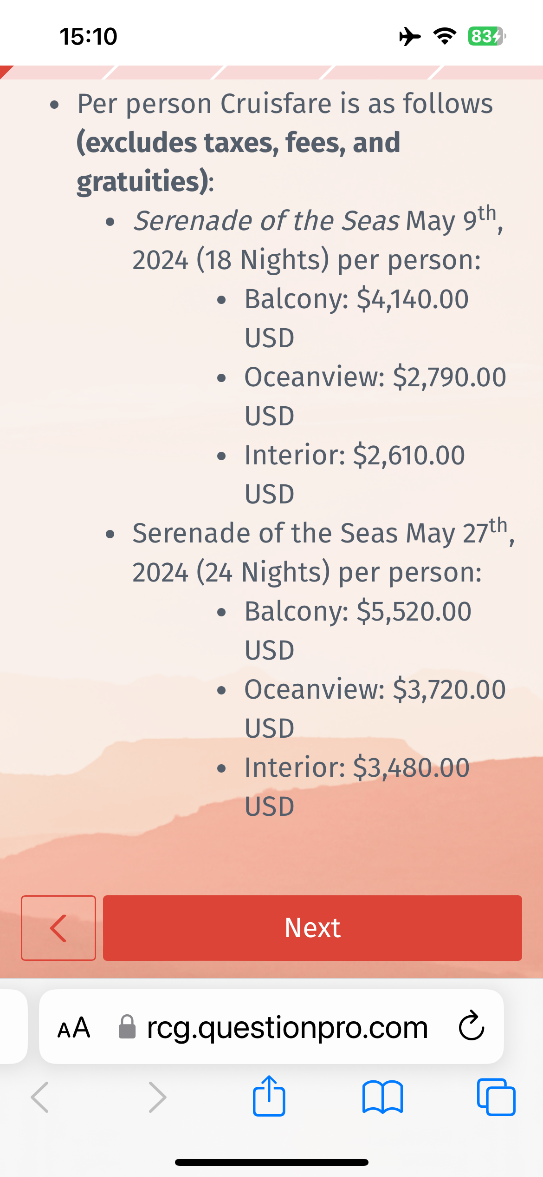Tap the home indicator bar at the bottom
The image size is (543, 1177).
tap(271, 1162)
